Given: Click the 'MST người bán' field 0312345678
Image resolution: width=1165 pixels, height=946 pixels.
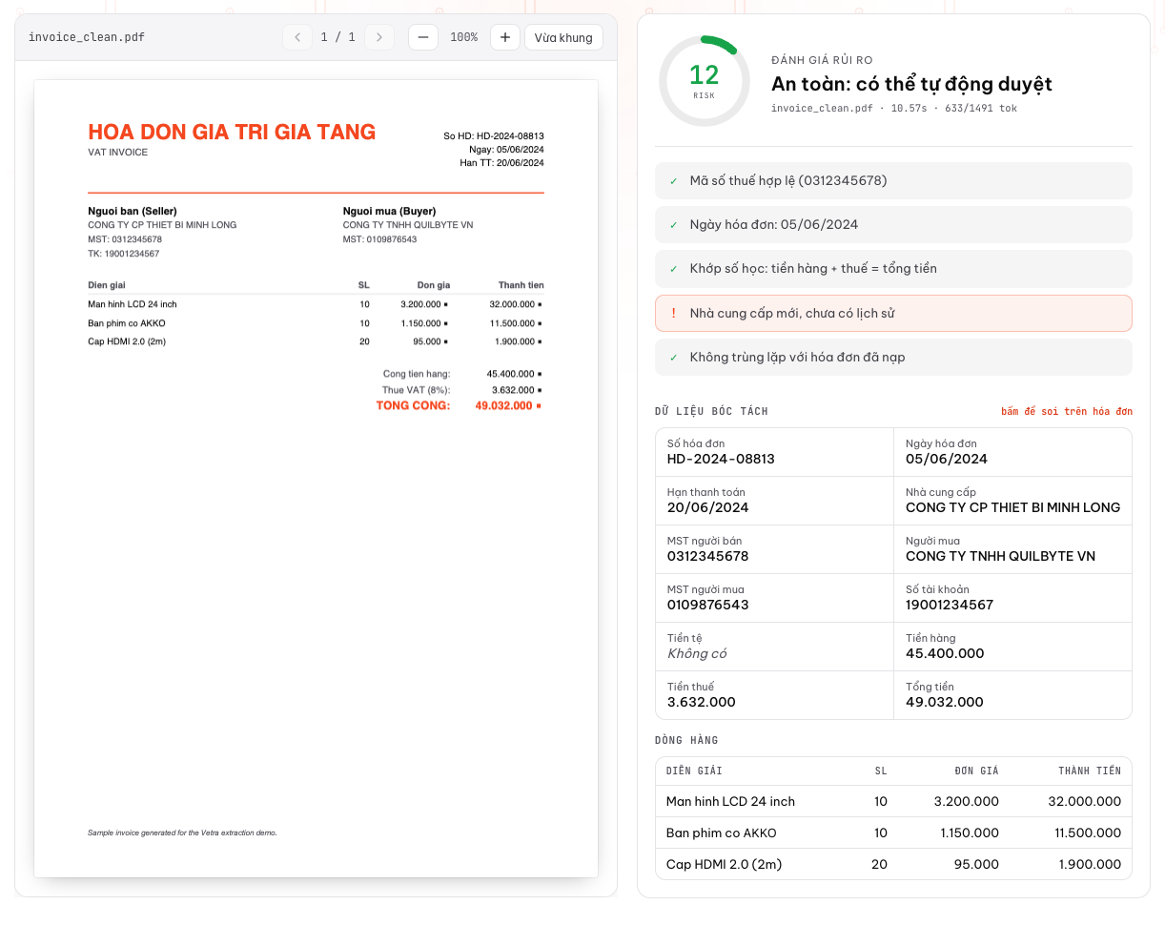Looking at the screenshot, I should 774,549.
